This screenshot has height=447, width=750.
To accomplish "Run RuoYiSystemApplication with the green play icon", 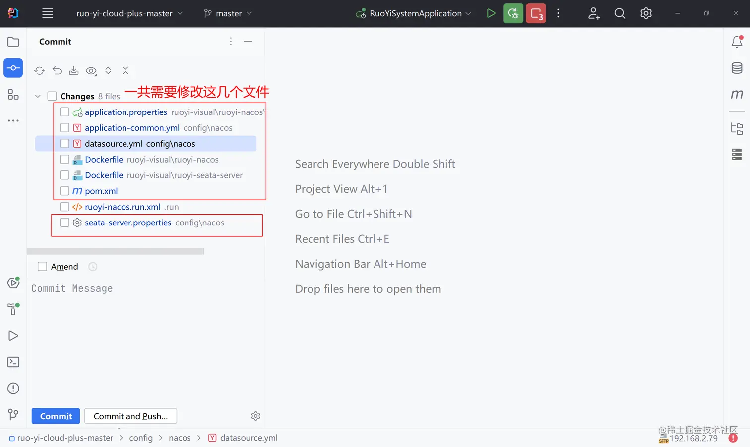I will pos(491,13).
